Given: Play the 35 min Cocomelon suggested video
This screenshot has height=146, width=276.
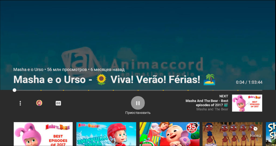Looking at the screenshot, I should click(x=170, y=134).
